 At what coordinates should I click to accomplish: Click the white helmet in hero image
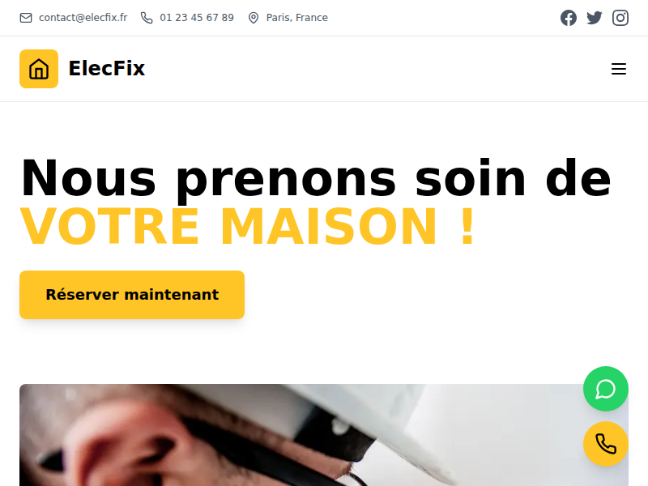413,417
